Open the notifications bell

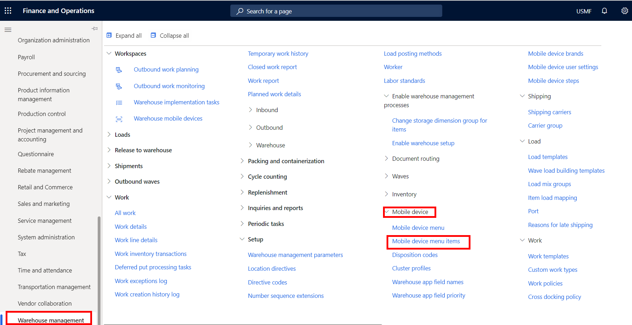604,11
